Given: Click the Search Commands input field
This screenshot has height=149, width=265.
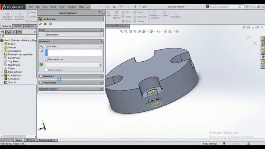Looking at the screenshot, I should pos(223,7).
